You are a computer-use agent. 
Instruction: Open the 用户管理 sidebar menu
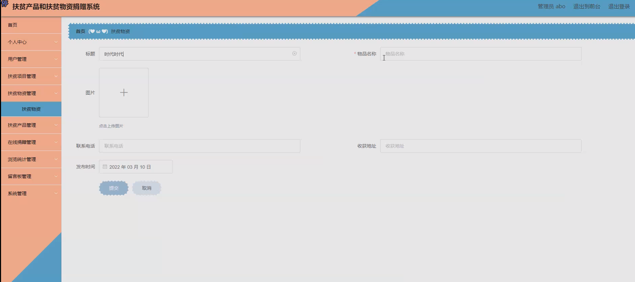(31, 59)
